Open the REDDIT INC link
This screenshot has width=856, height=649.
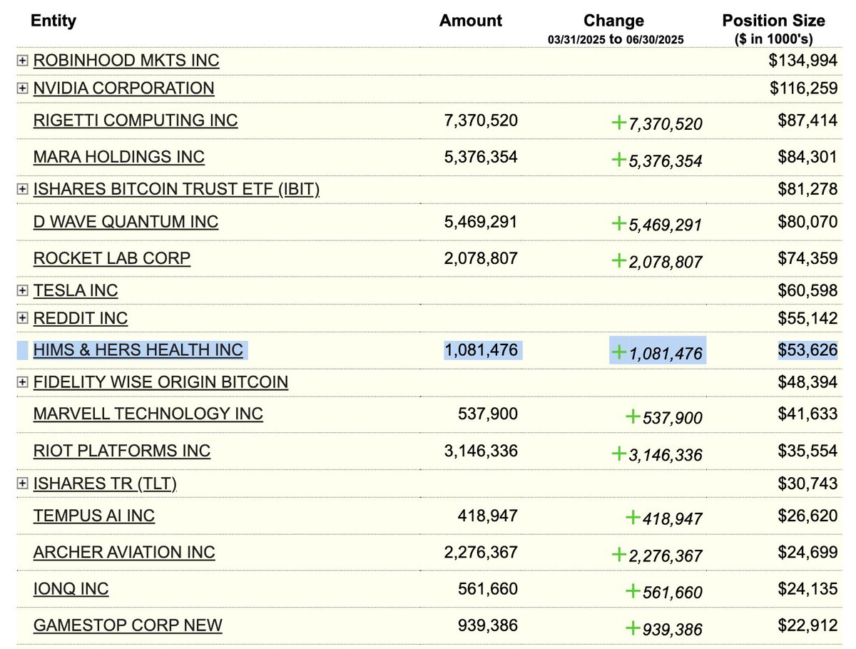pos(81,318)
